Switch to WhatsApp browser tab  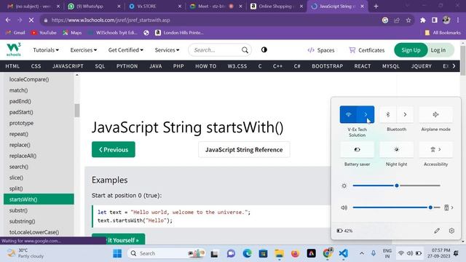click(94, 7)
